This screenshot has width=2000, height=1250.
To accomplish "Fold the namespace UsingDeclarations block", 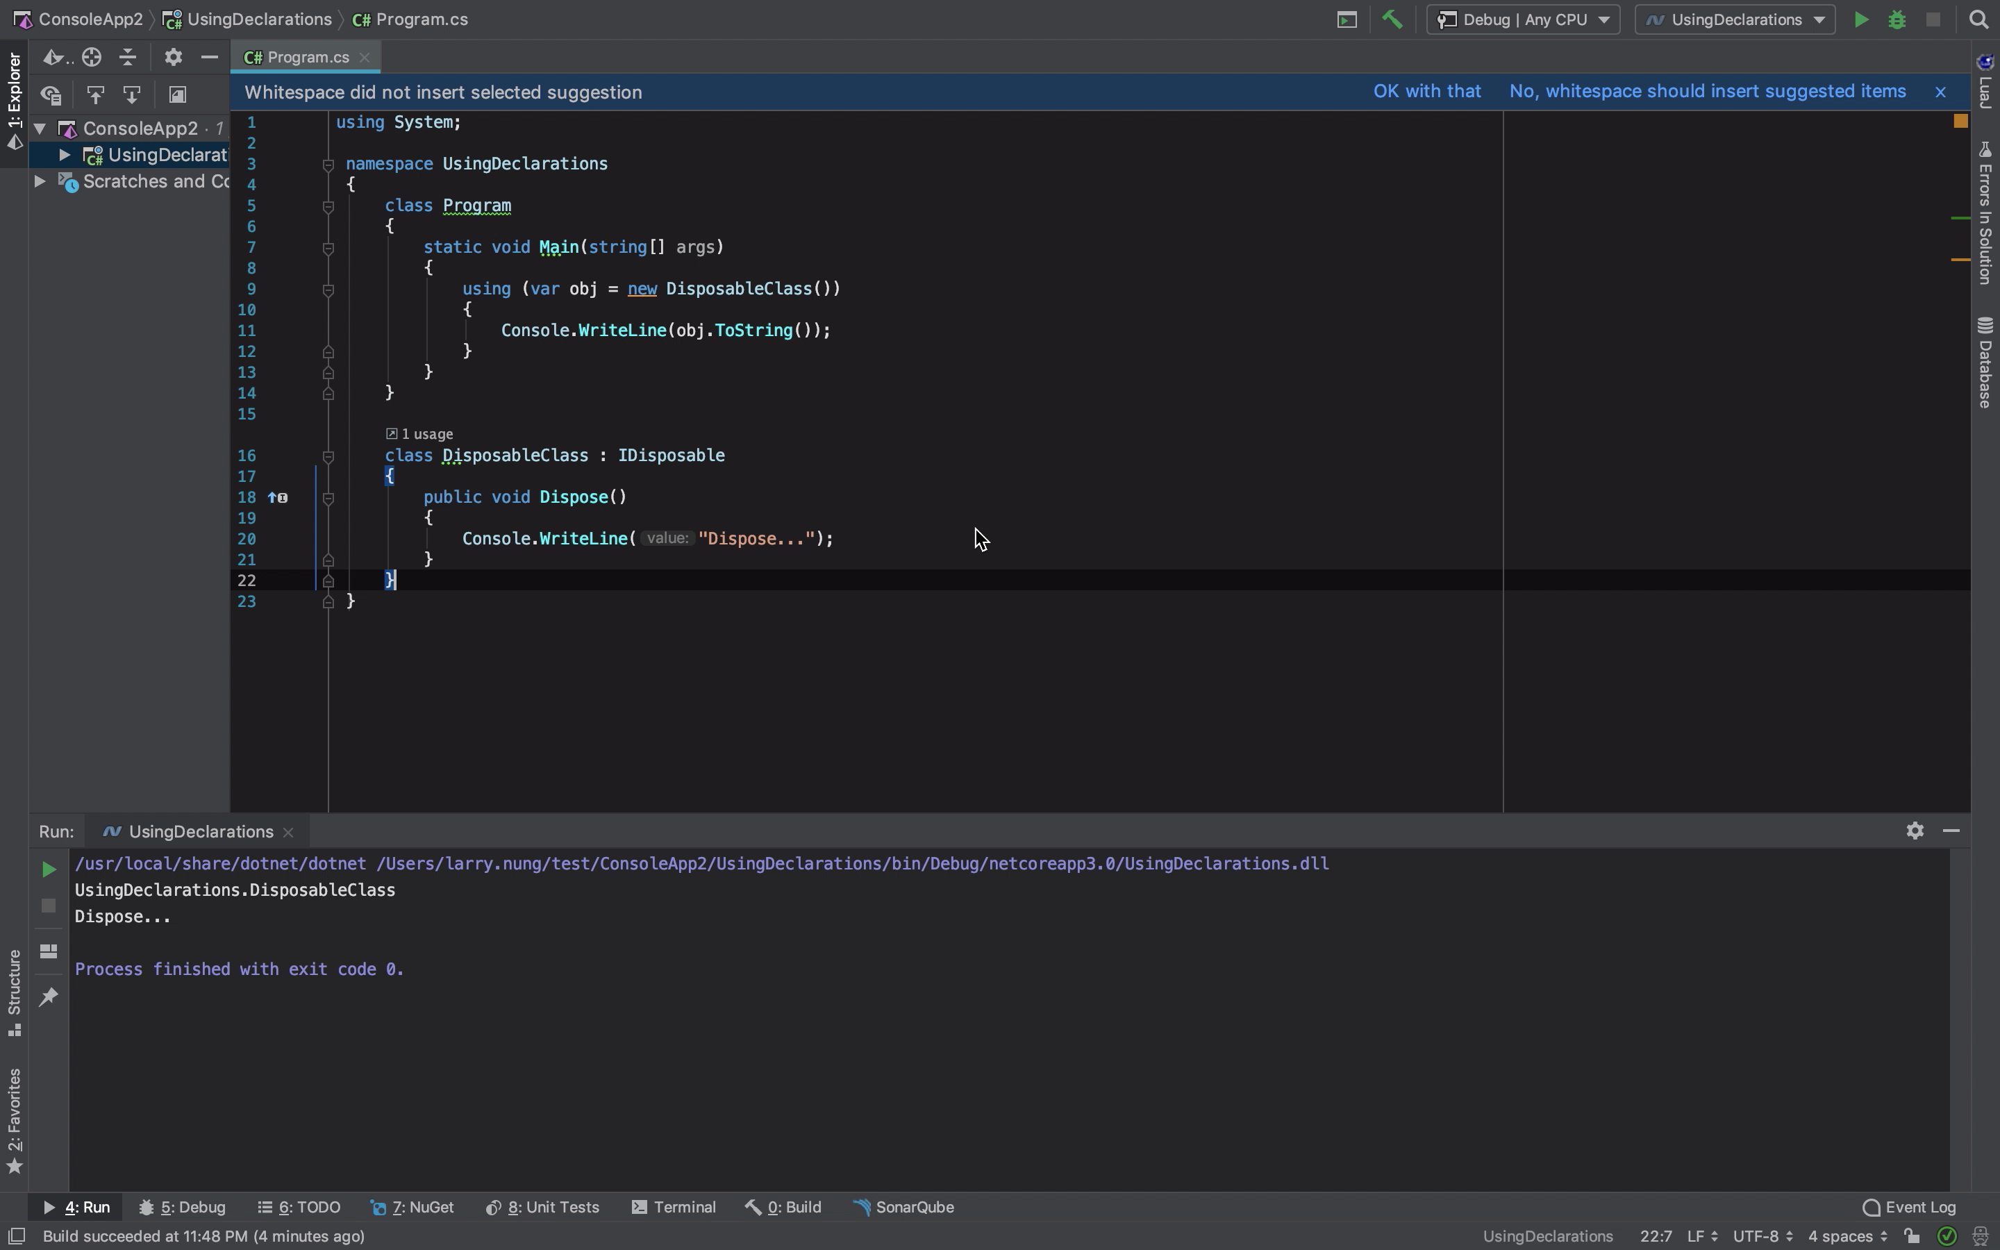I will (x=328, y=165).
